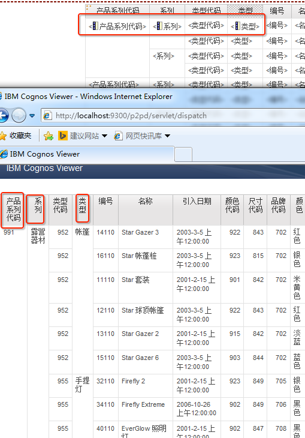The image size is (305, 438).
Task: Open a new blank browser tab
Action: 183,155
